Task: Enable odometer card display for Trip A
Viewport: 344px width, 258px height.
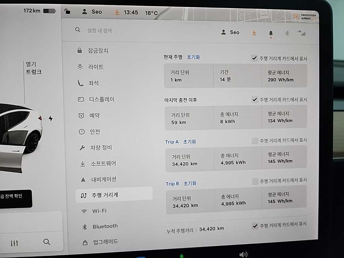Action: 255,141
